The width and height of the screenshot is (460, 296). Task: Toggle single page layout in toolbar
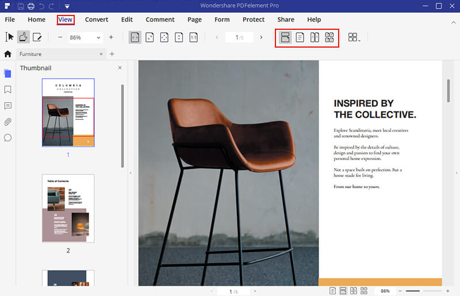(300, 37)
